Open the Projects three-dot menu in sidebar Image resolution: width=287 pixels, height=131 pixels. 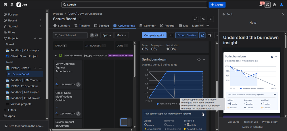coord(41,38)
